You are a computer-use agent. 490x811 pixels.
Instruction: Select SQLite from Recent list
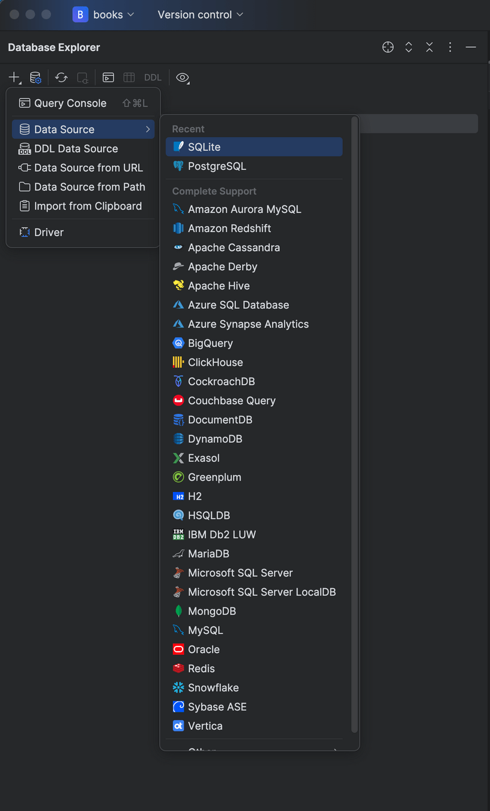(254, 147)
